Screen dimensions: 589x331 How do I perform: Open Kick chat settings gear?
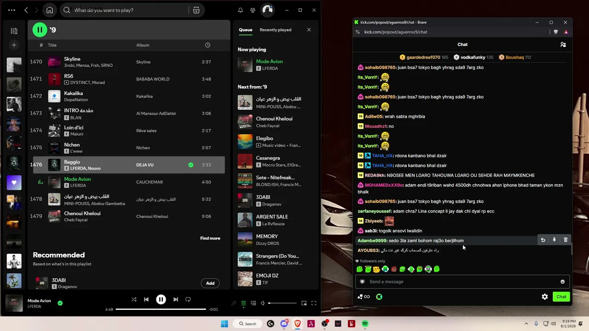[x=545, y=297]
